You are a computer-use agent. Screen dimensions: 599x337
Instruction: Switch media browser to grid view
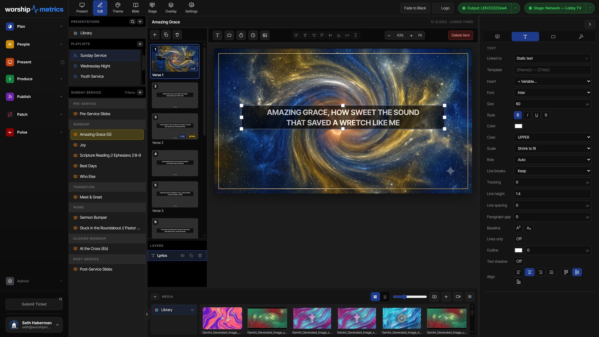point(375,297)
